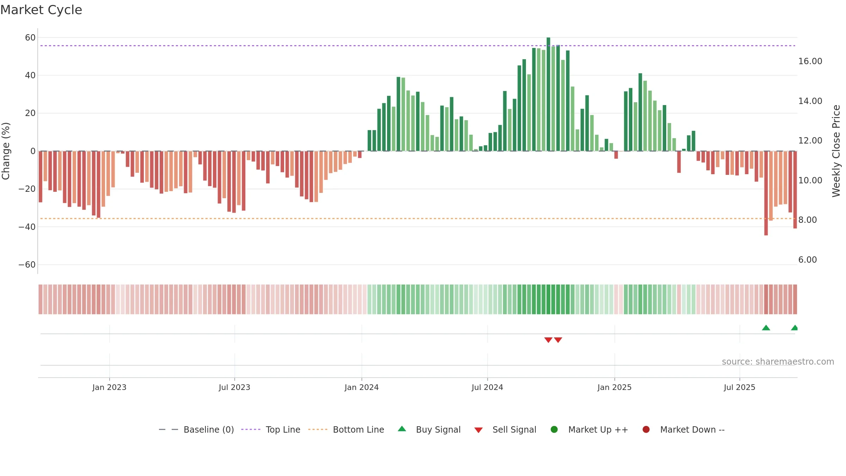Click the first red sell signal triangle
The width and height of the screenshot is (846, 476).
point(548,340)
